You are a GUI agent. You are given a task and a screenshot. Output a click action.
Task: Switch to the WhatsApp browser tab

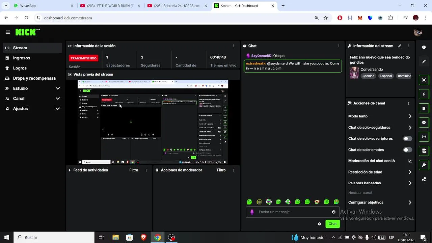(x=43, y=6)
